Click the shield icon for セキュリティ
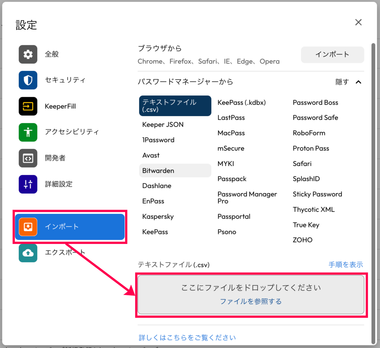Image resolution: width=380 pixels, height=348 pixels. 28,80
